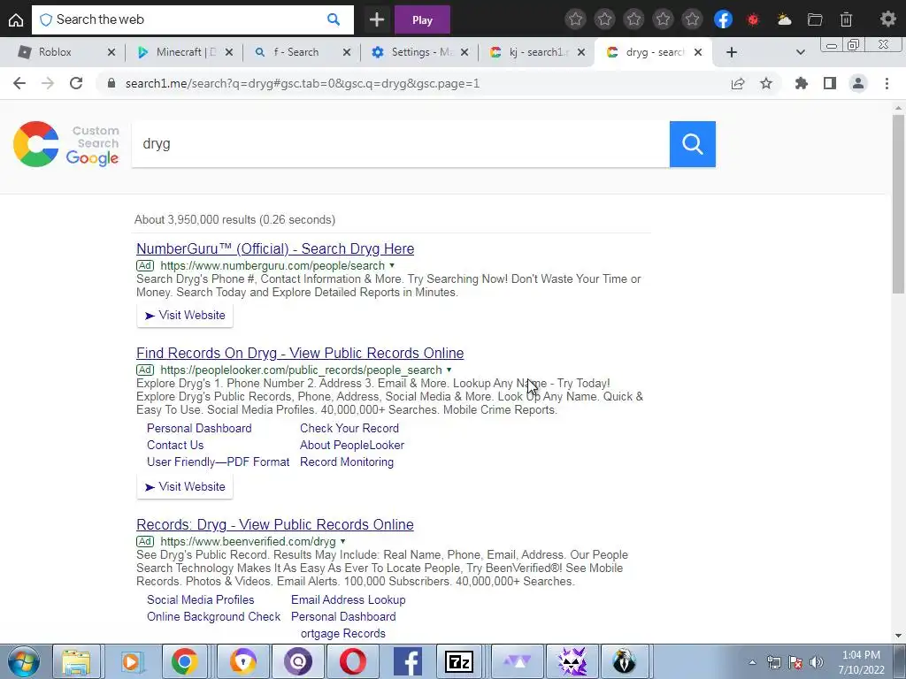The image size is (906, 679).
Task: Click the Custom Search Google logo
Action: (65, 144)
